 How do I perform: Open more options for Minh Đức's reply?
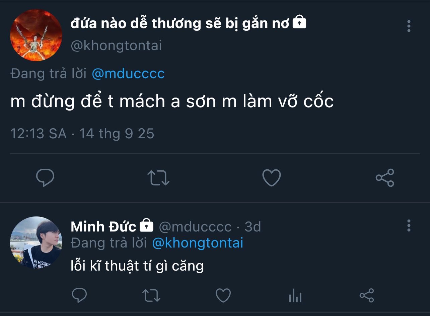[x=409, y=226]
